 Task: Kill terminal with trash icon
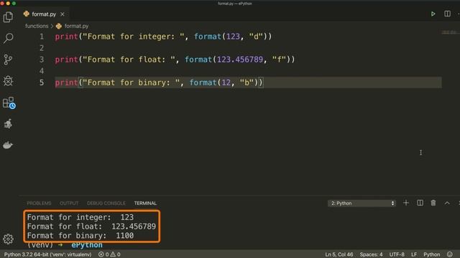tap(433, 203)
